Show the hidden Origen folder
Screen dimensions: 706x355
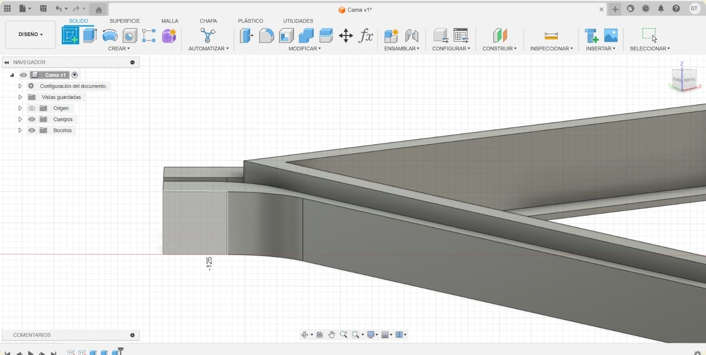(32, 108)
